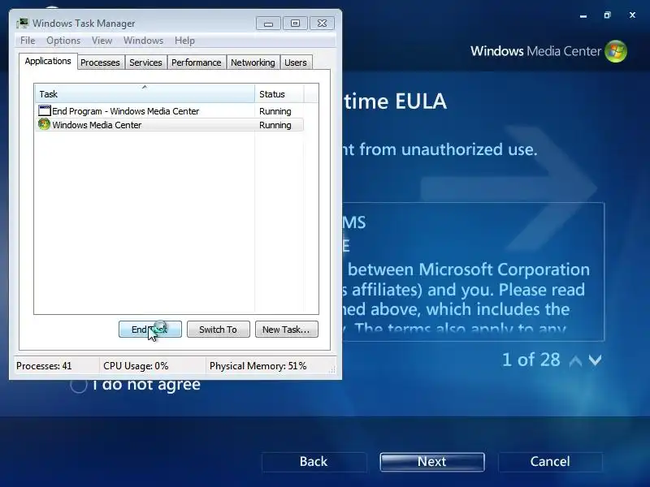This screenshot has height=487, width=650.
Task: Click the EULA page up arrow
Action: [x=575, y=360]
